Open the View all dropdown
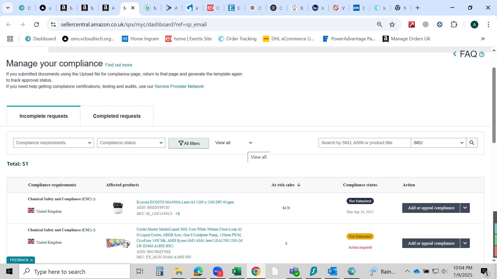 coord(234,143)
